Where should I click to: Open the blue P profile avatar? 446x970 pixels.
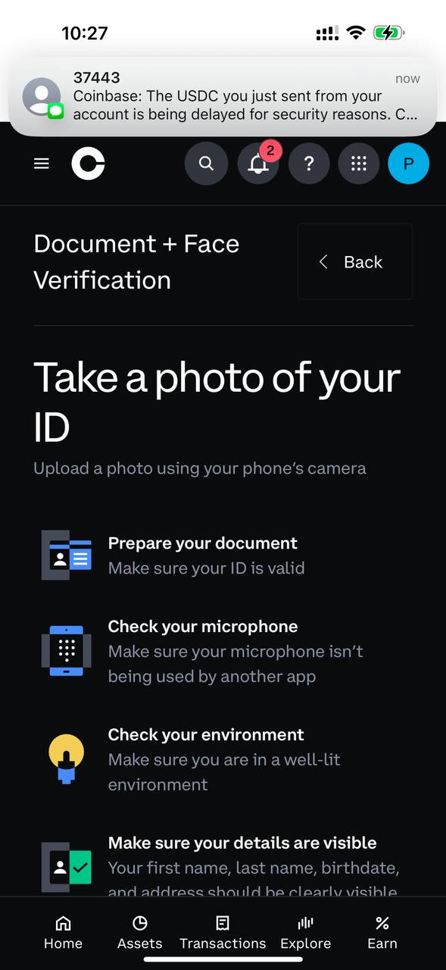click(409, 164)
